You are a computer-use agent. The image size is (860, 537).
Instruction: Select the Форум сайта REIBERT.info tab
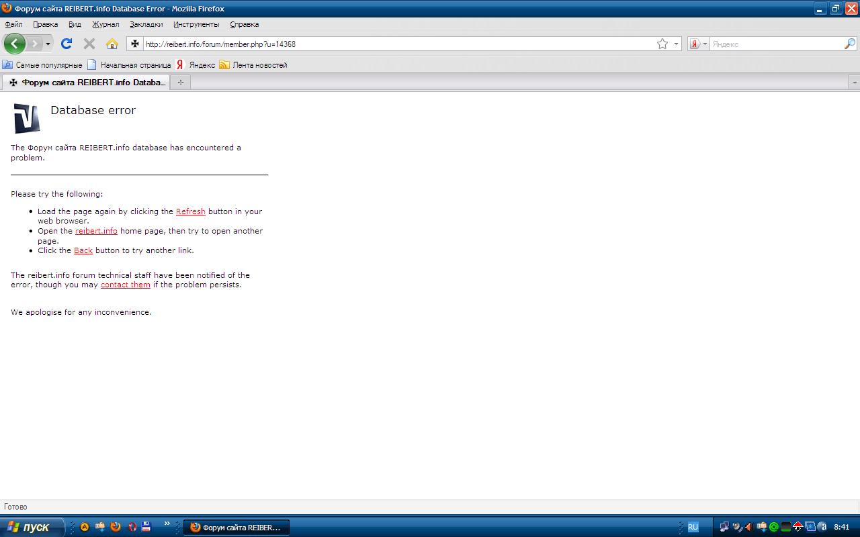[85, 82]
